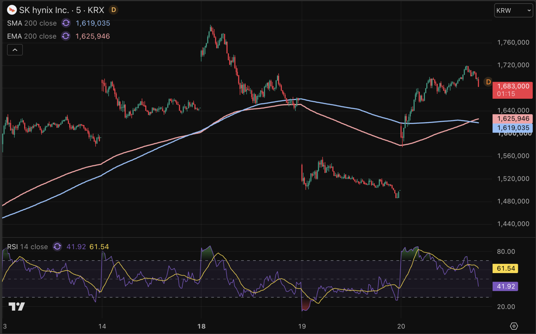Click the refresh icon next to RSI 14 close

pyautogui.click(x=57, y=247)
